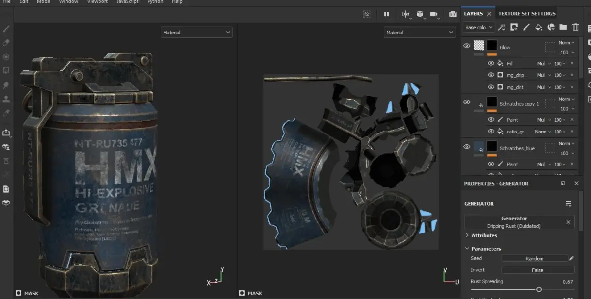The image size is (591, 299).
Task: Open the Glow layer opacity 100 dropdown
Action: (567, 52)
